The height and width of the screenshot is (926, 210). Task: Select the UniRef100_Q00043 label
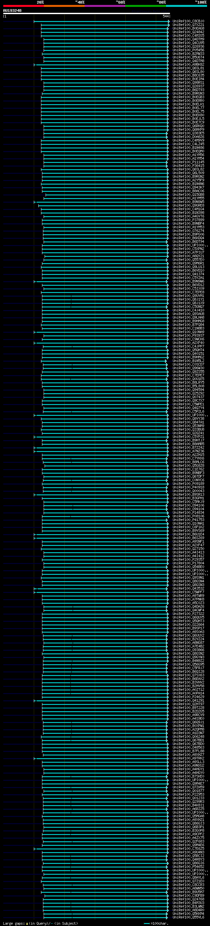pos(188,491)
